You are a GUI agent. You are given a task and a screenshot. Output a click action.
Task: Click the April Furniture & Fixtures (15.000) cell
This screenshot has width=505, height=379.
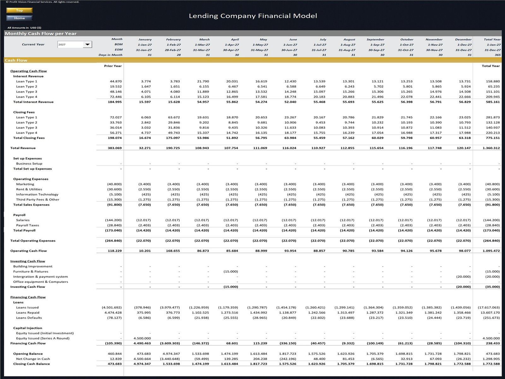click(231, 272)
